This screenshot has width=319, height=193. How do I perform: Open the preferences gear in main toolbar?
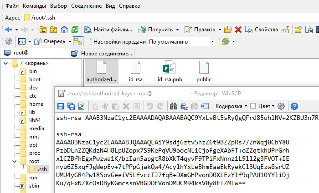9,41
